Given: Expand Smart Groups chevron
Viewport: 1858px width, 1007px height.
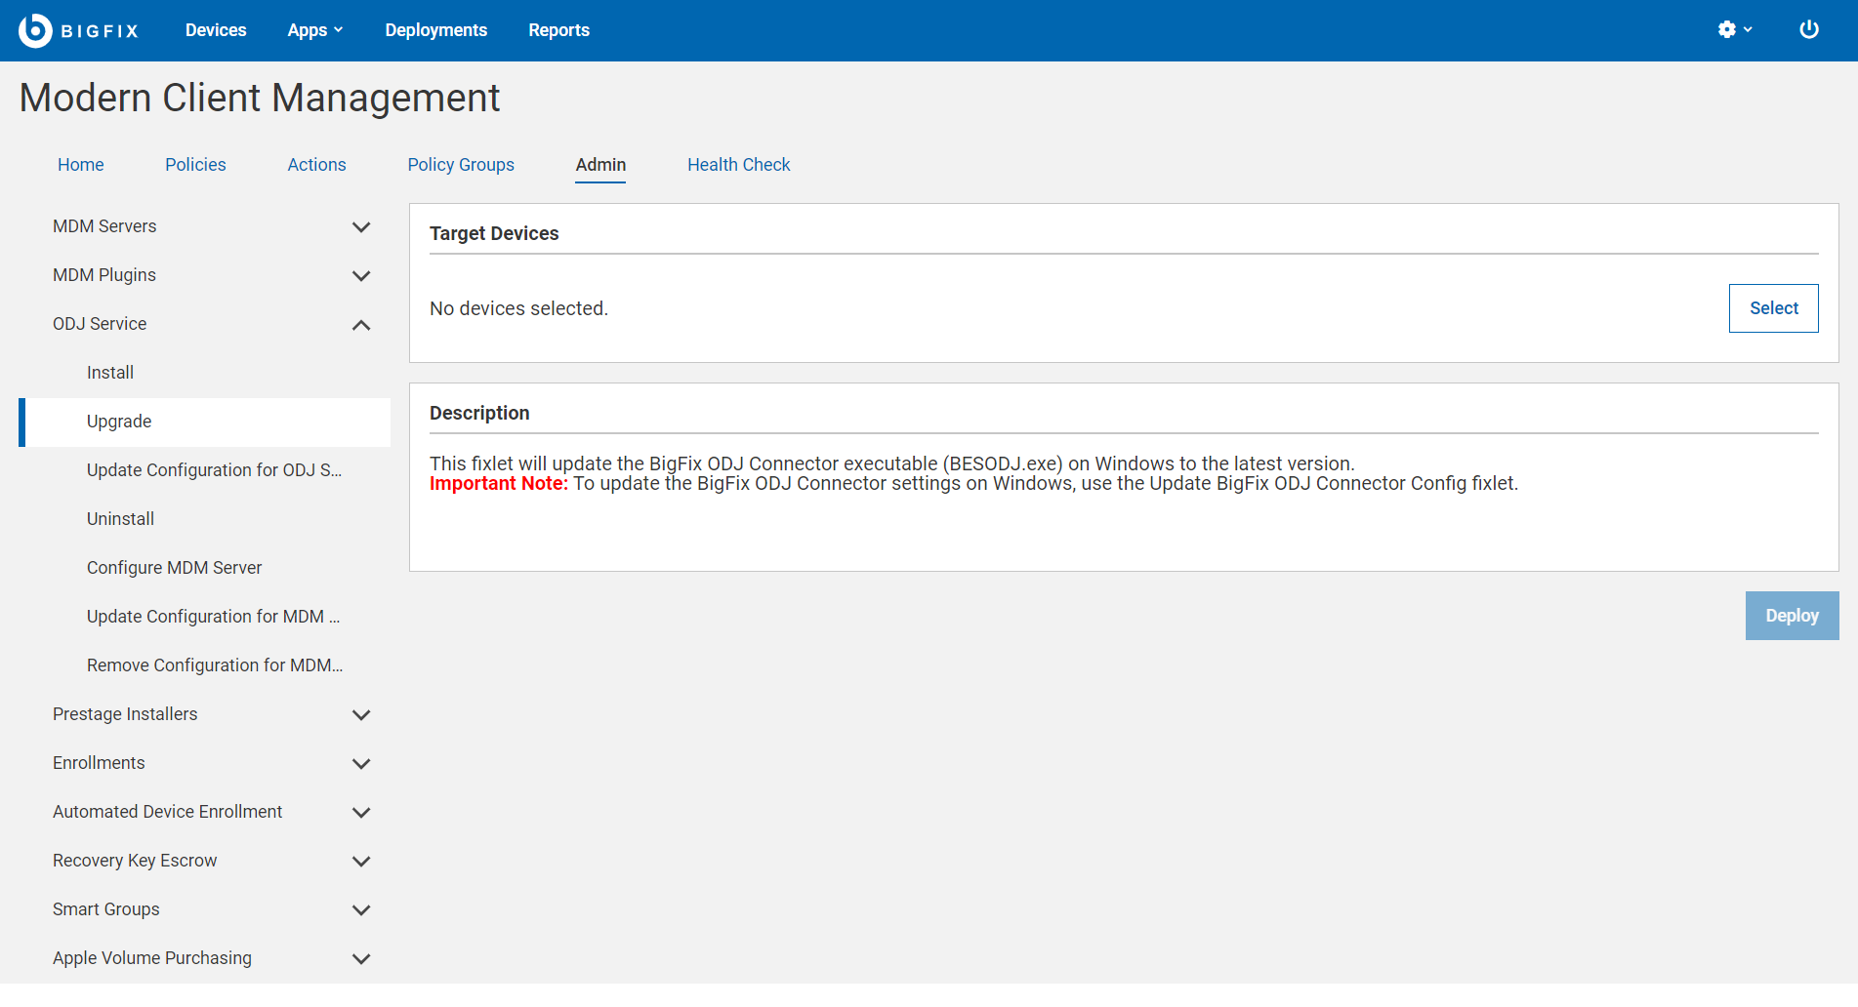Looking at the screenshot, I should pyautogui.click(x=360, y=910).
